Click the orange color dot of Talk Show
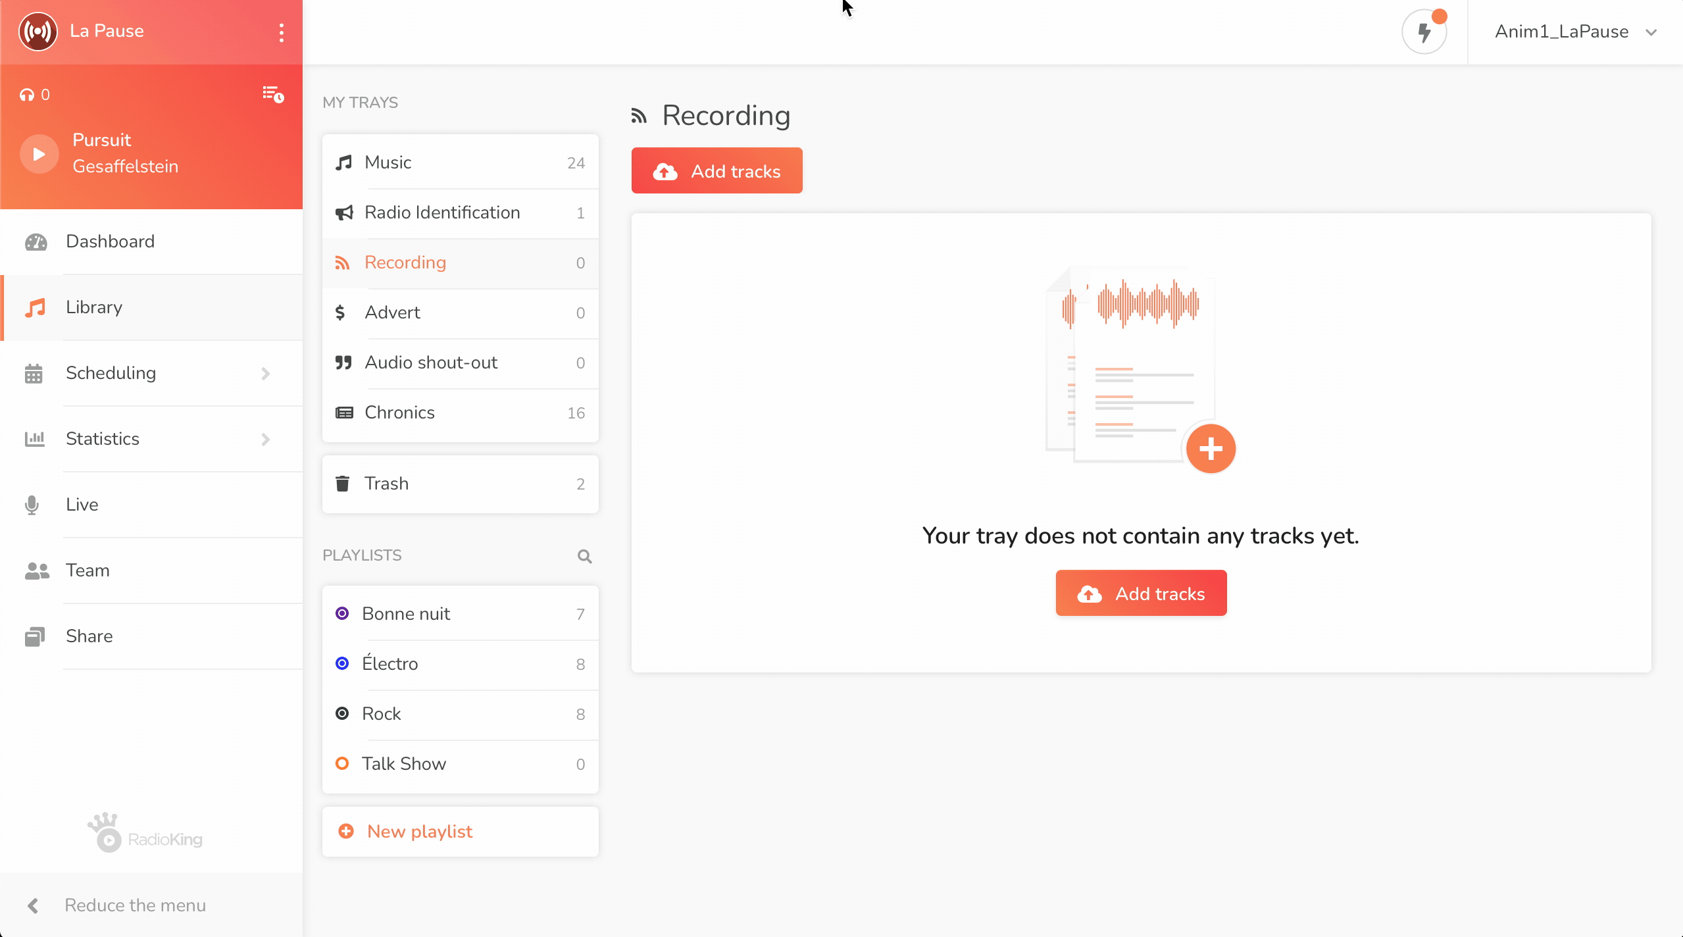The width and height of the screenshot is (1683, 937). tap(342, 764)
